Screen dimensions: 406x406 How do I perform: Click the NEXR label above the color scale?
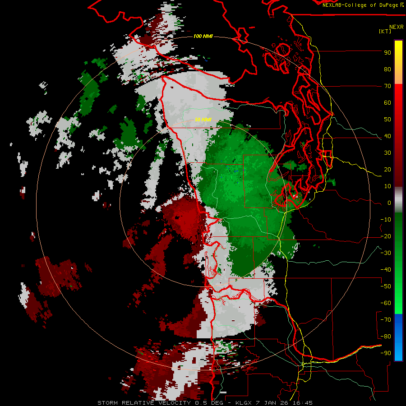[x=397, y=27]
